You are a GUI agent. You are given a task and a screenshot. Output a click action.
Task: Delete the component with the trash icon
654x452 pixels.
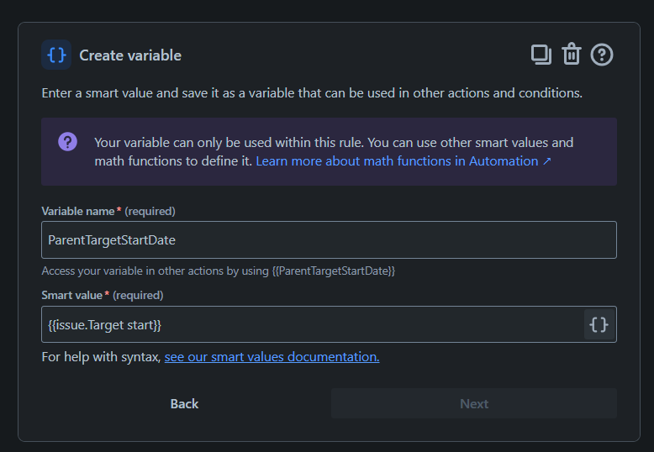tap(572, 55)
